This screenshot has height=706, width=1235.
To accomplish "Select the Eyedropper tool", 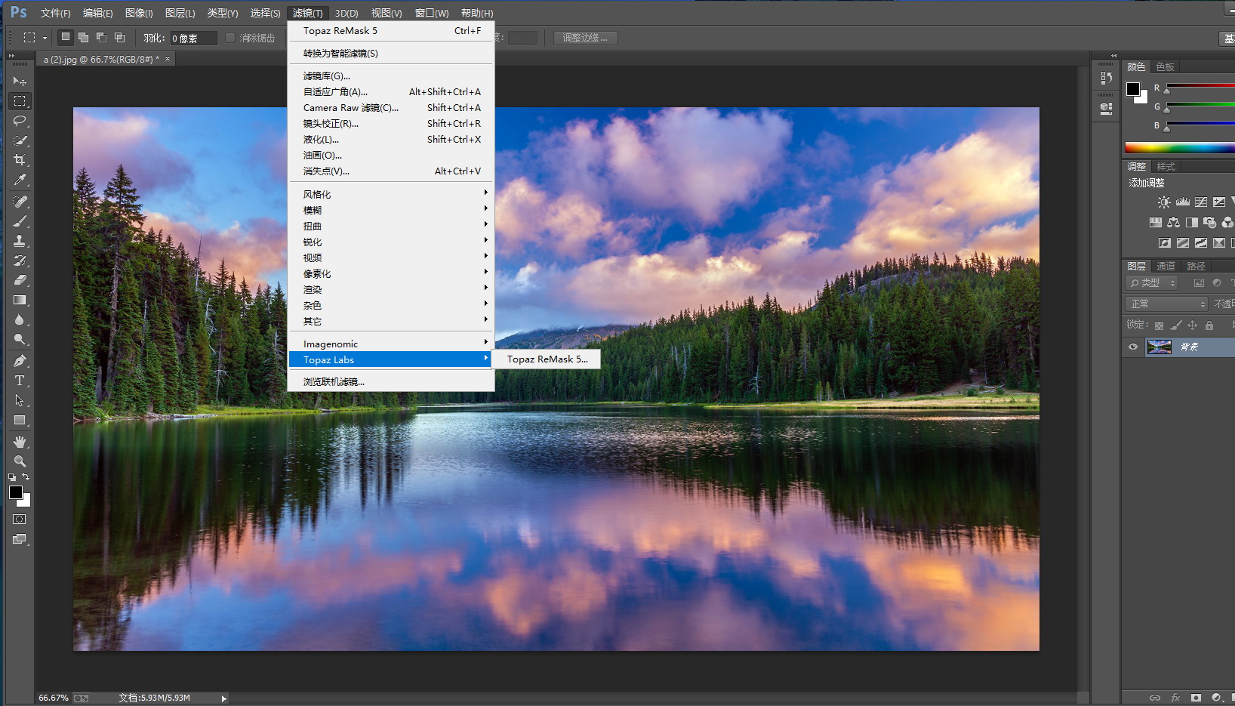I will click(20, 179).
